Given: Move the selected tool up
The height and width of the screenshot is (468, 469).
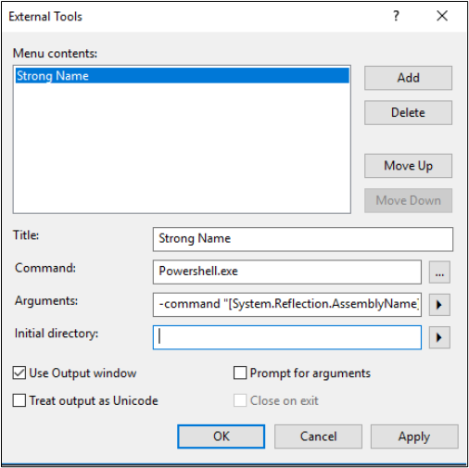Looking at the screenshot, I should click(408, 166).
